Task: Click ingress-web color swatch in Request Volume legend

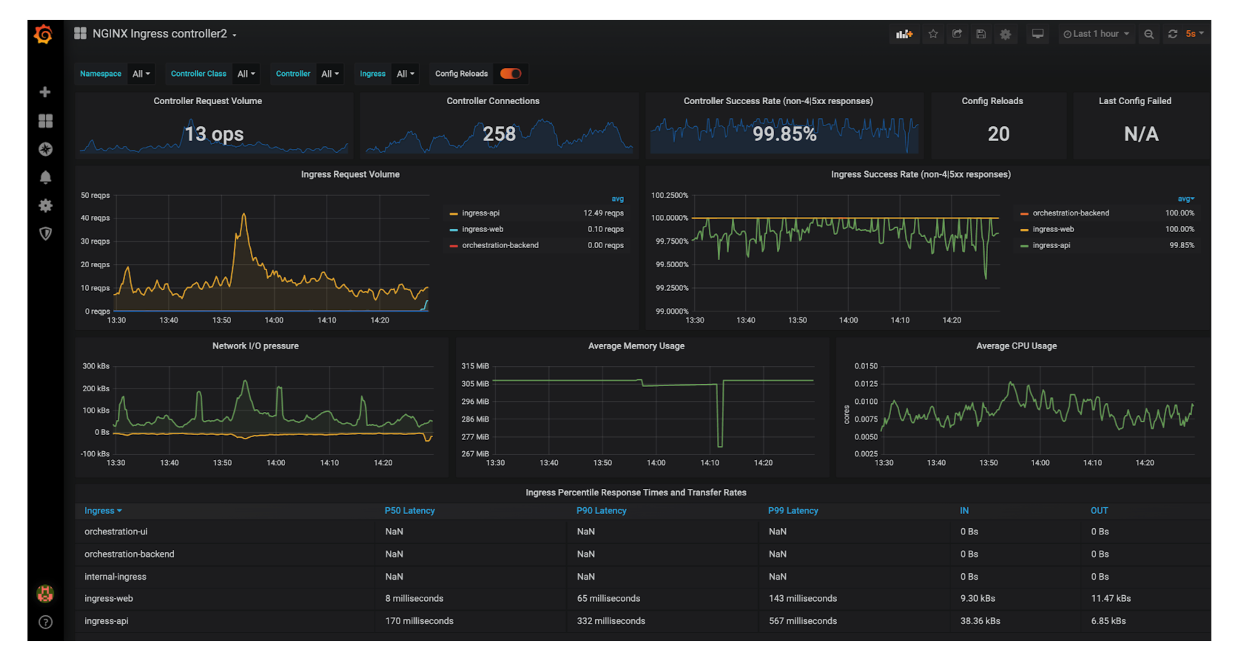Action: 454,229
